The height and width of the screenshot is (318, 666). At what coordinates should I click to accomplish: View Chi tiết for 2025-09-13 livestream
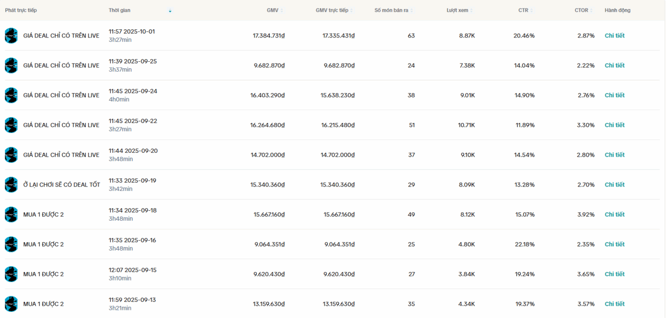pyautogui.click(x=614, y=304)
